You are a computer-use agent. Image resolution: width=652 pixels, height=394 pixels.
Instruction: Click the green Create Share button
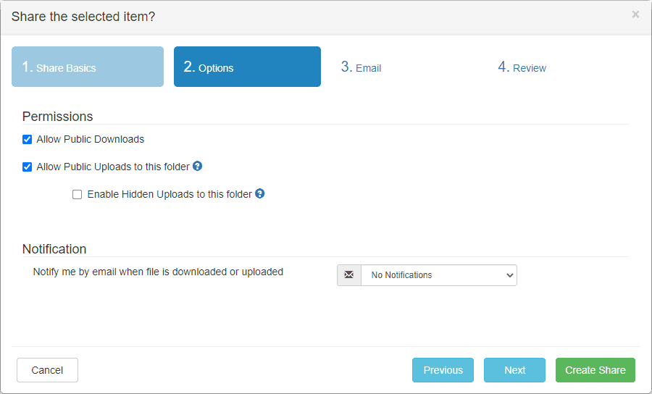tap(595, 370)
